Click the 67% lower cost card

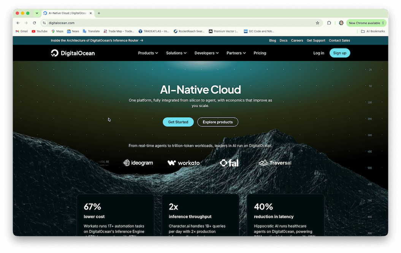click(115, 215)
